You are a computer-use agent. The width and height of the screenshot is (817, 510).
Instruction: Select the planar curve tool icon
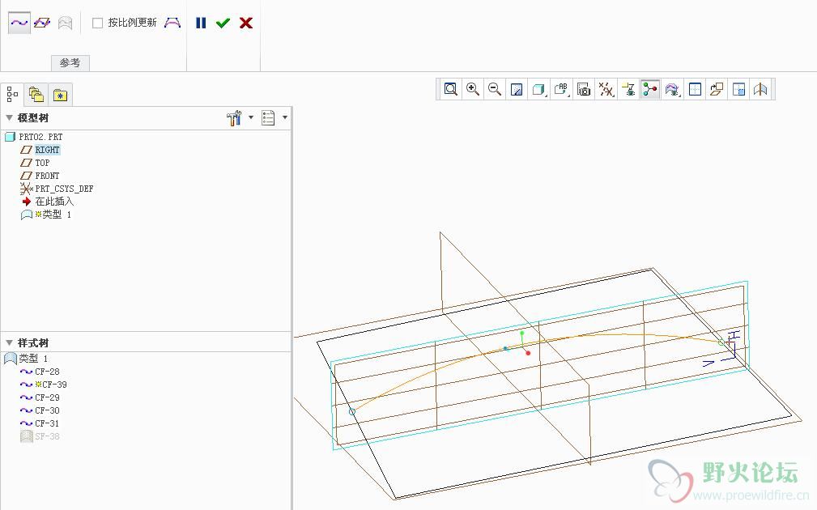[42, 23]
